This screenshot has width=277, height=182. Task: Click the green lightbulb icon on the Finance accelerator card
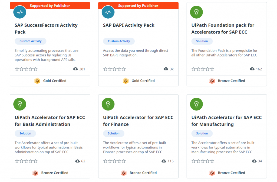click(x=108, y=104)
